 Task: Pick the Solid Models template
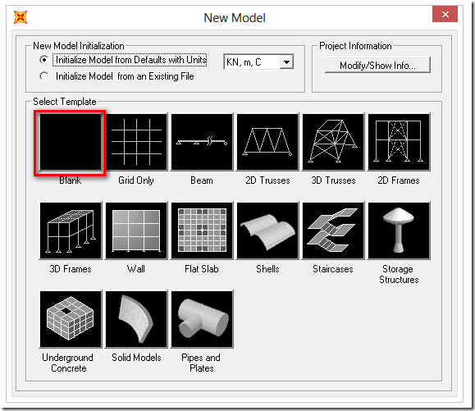pyautogui.click(x=136, y=319)
